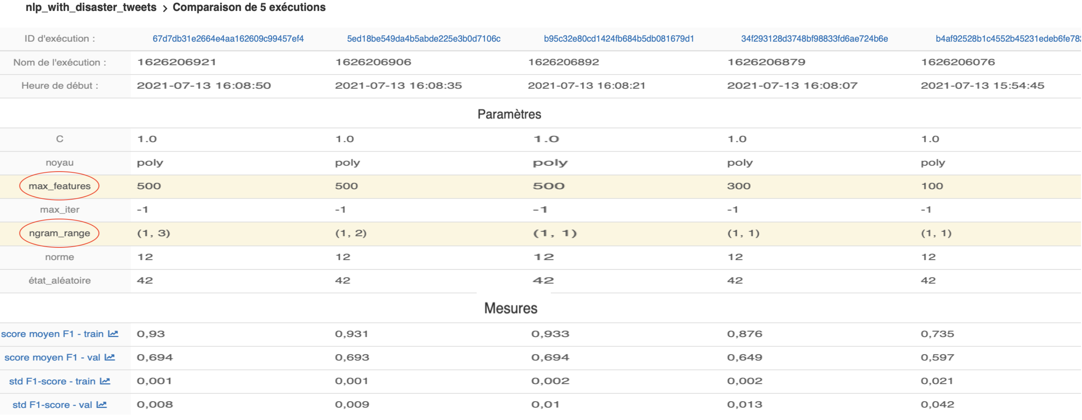The width and height of the screenshot is (1082, 420).
Task: Open run ID 34f293128d3748bf98833fd6ae724b6e
Action: [814, 39]
